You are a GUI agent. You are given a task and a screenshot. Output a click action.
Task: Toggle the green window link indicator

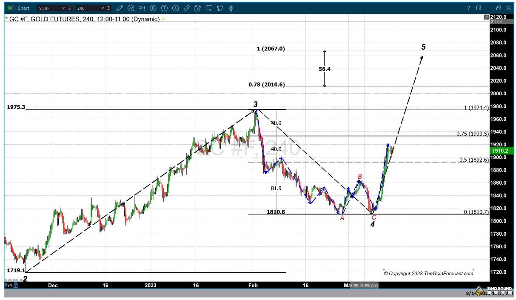click(x=9, y=8)
